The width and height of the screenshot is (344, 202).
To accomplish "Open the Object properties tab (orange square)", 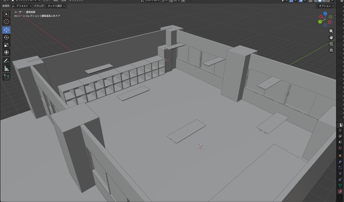I will 340,155.
